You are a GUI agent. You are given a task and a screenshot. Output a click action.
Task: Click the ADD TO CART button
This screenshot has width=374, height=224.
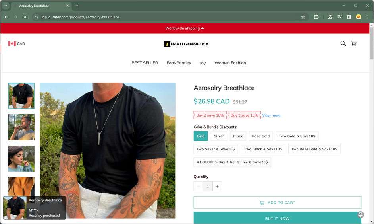click(x=278, y=203)
